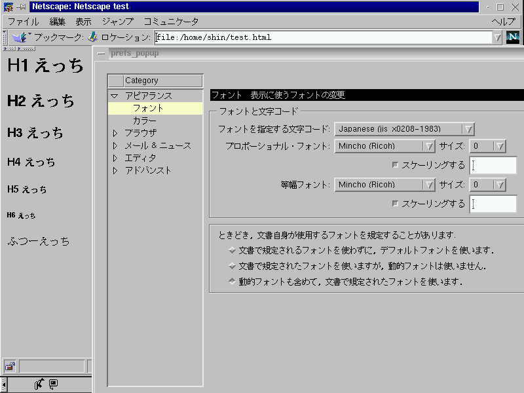Open the proportional font Mincho (Ricoh) dropdown
Image resolution: width=524 pixels, height=393 pixels.
coord(384,146)
